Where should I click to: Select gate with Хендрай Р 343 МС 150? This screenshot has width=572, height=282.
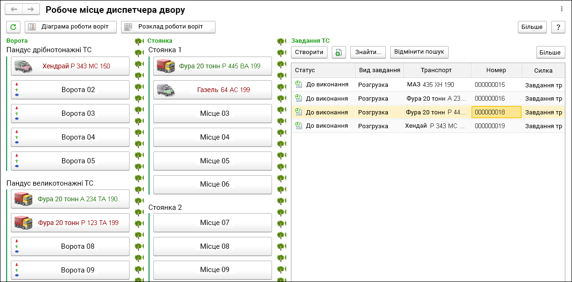coord(70,66)
